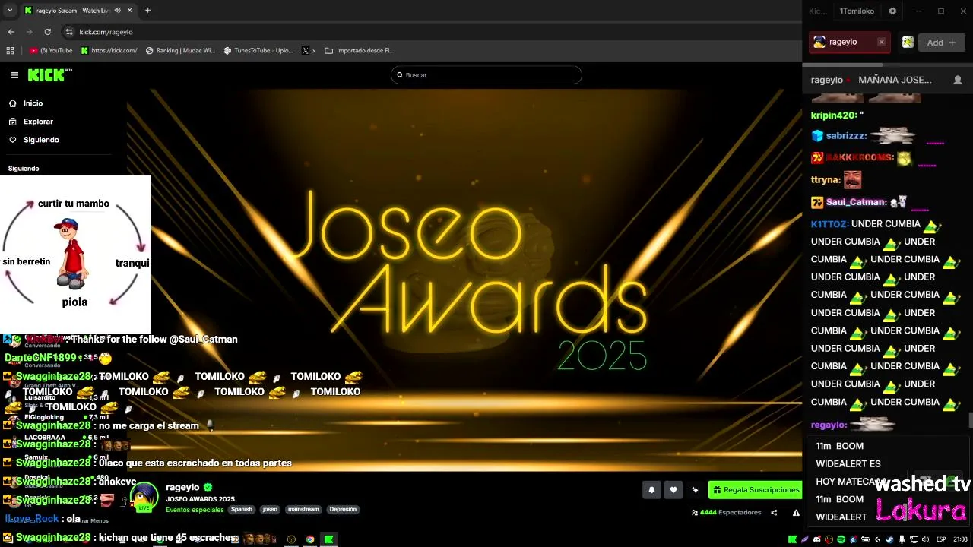Click K1TTOZ username in chat
Viewport: 973px width, 547px height.
click(x=829, y=224)
